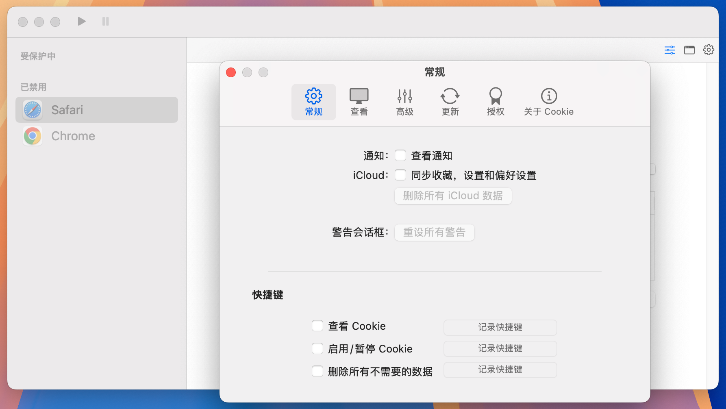The height and width of the screenshot is (409, 726).
Task: Click the Chrome app icon in the sidebar
Action: (32, 136)
